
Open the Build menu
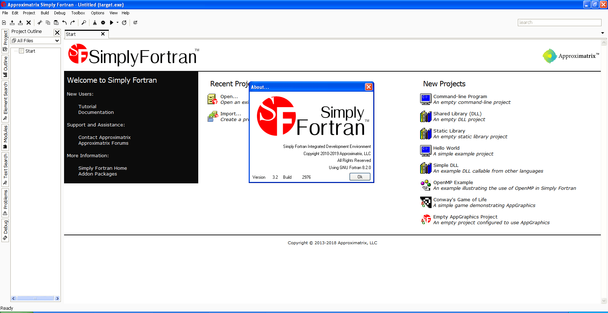pyautogui.click(x=45, y=13)
